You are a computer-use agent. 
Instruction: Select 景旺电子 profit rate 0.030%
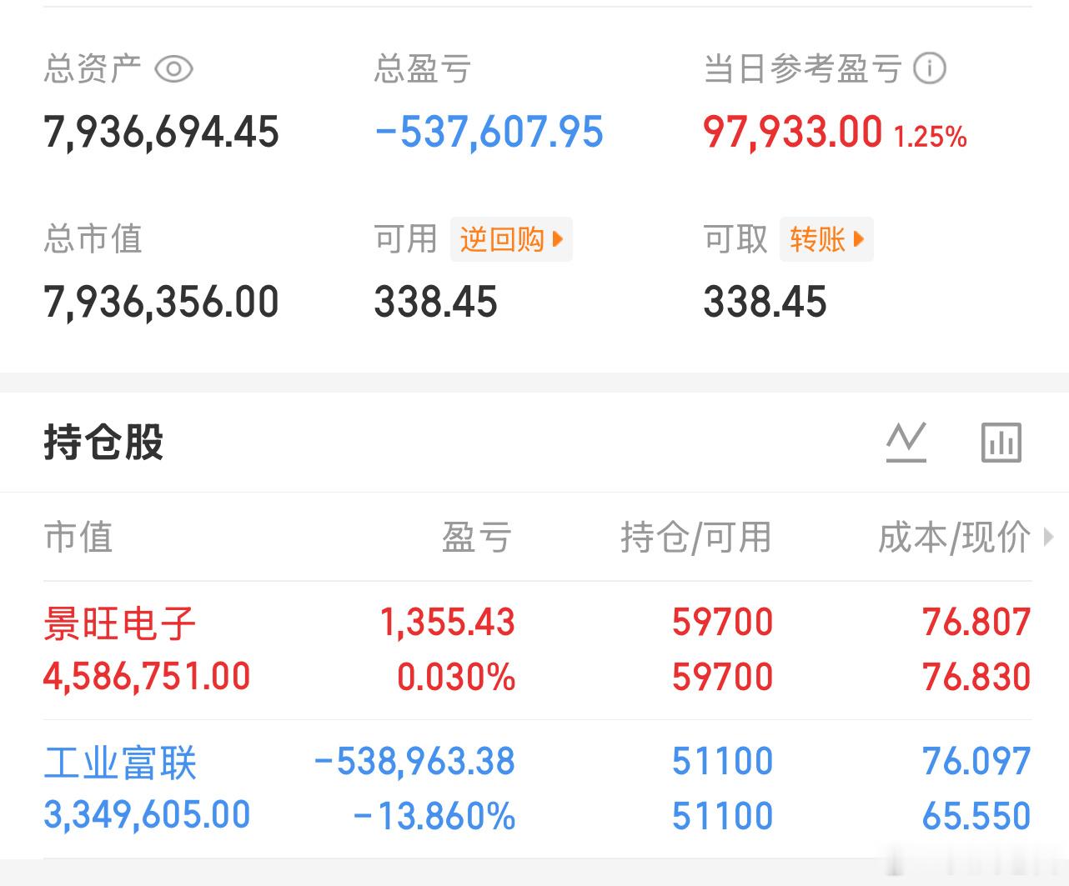click(456, 677)
